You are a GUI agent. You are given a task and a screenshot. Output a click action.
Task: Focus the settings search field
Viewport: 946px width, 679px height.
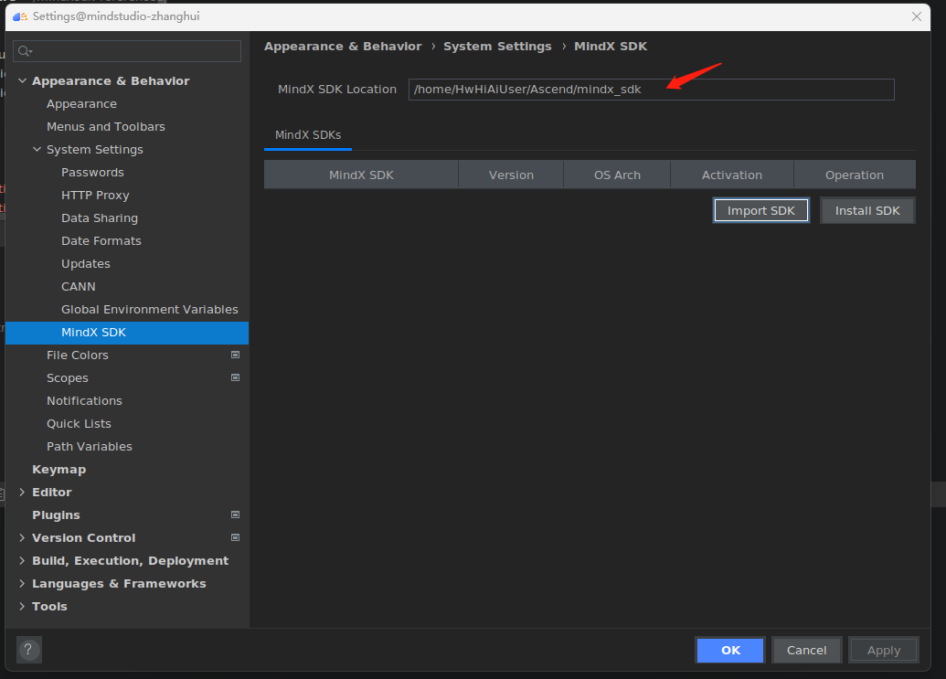[x=127, y=51]
